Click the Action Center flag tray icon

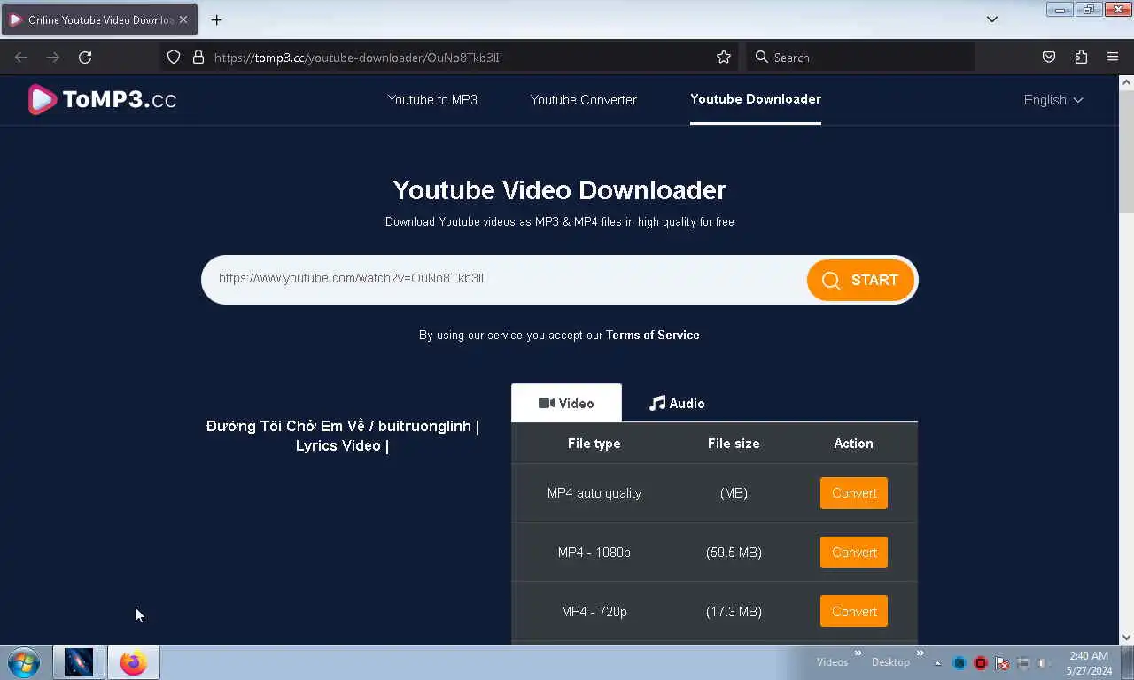[1002, 663]
